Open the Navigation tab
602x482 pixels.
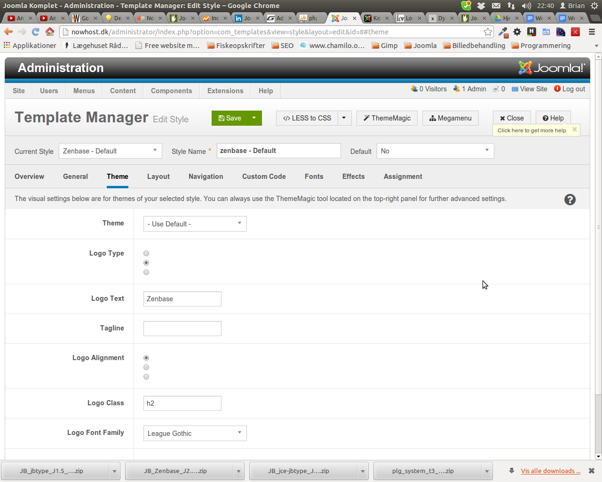tap(206, 177)
